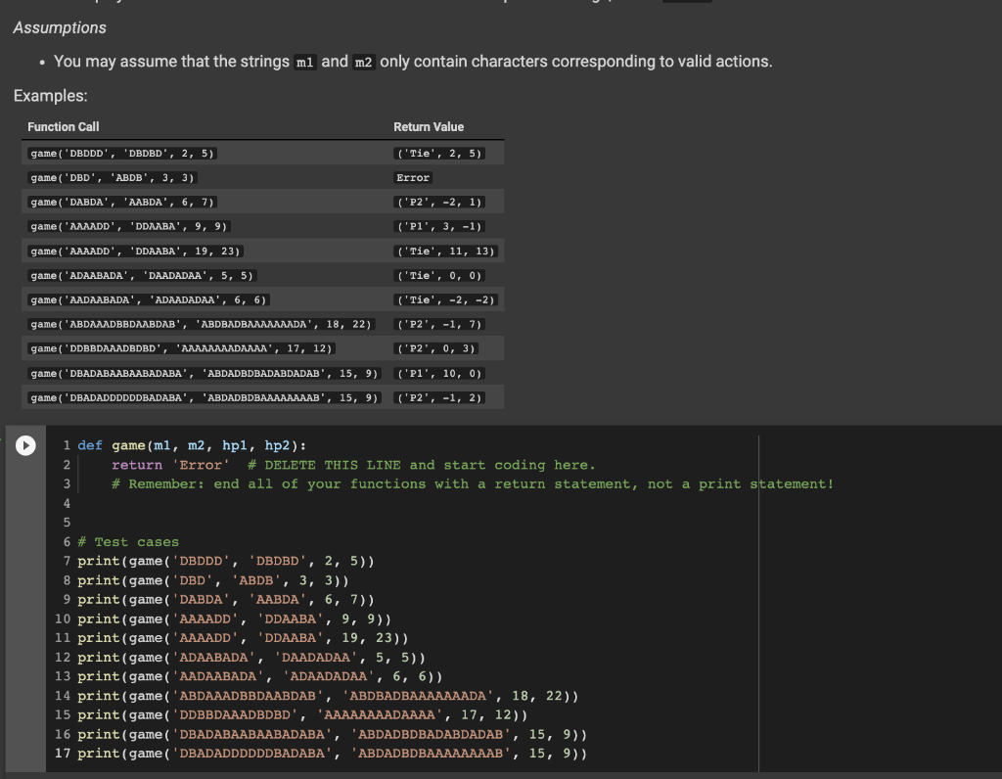Click return value ('Tie', 2, 5)
This screenshot has height=779, width=1002.
pyautogui.click(x=439, y=154)
